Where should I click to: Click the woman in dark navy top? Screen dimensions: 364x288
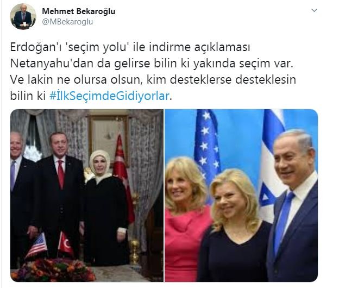coord(235,227)
